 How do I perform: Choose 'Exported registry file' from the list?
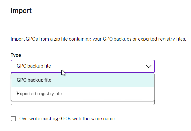(x=83, y=94)
